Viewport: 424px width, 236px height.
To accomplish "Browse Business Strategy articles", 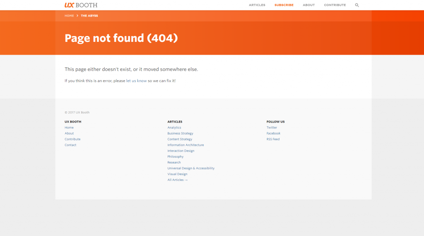I will coord(180,133).
